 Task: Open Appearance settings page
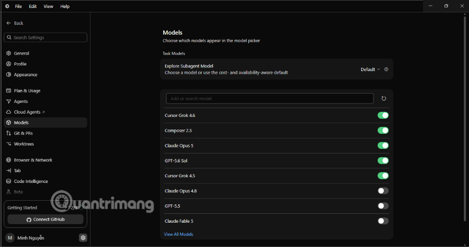pos(45,74)
